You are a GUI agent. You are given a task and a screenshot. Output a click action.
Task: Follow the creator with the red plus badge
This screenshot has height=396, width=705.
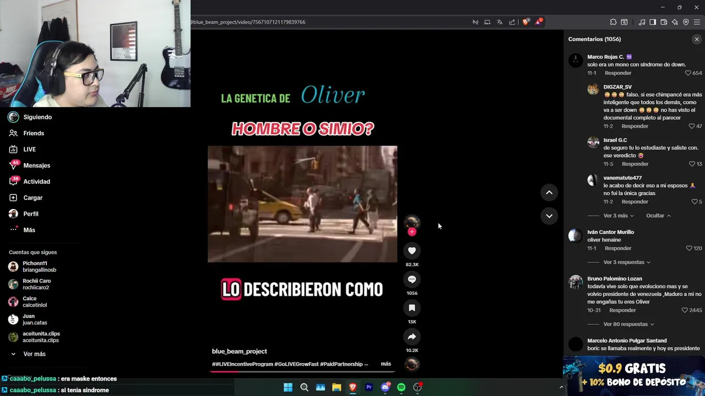pyautogui.click(x=411, y=232)
